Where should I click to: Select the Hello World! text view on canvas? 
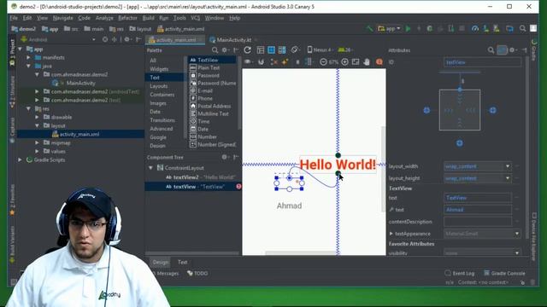338,165
